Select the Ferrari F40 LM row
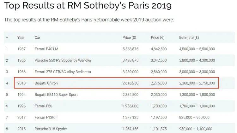This screenshot has height=133, width=237. coord(119,49)
